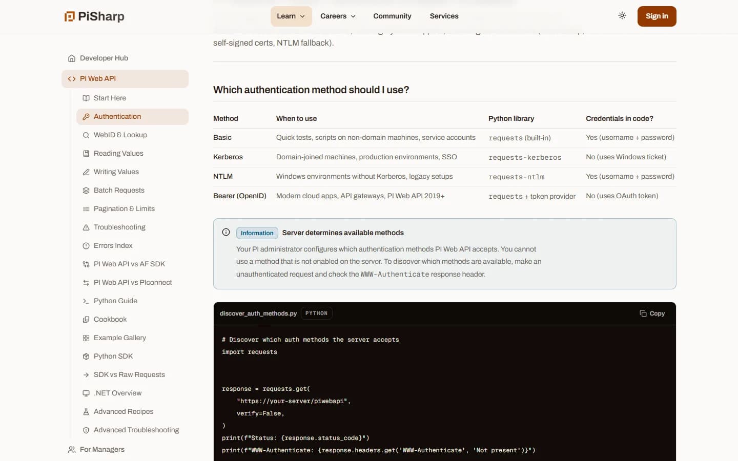The image size is (738, 461).
Task: Open the Learn dropdown menu
Action: [x=291, y=16]
